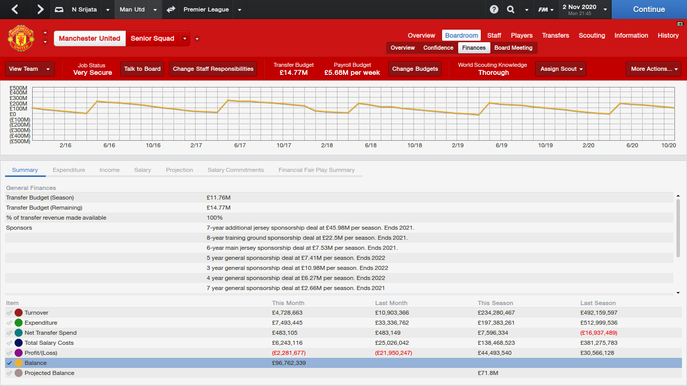Switch to the Salary finance tab
The width and height of the screenshot is (687, 386).
pyautogui.click(x=143, y=170)
